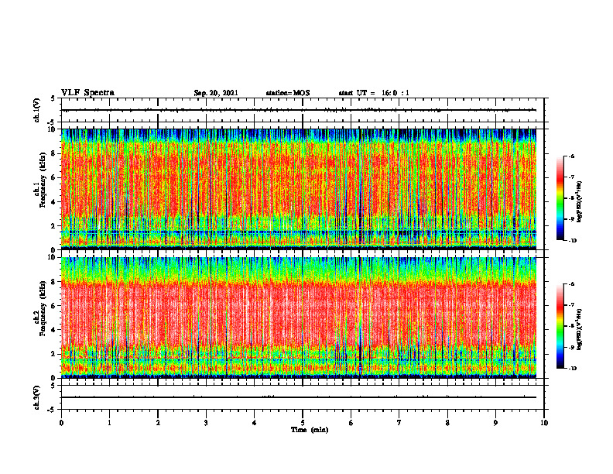Click the ch.1 spectrogram color bar
The height and width of the screenshot is (474, 613).
coord(560,198)
